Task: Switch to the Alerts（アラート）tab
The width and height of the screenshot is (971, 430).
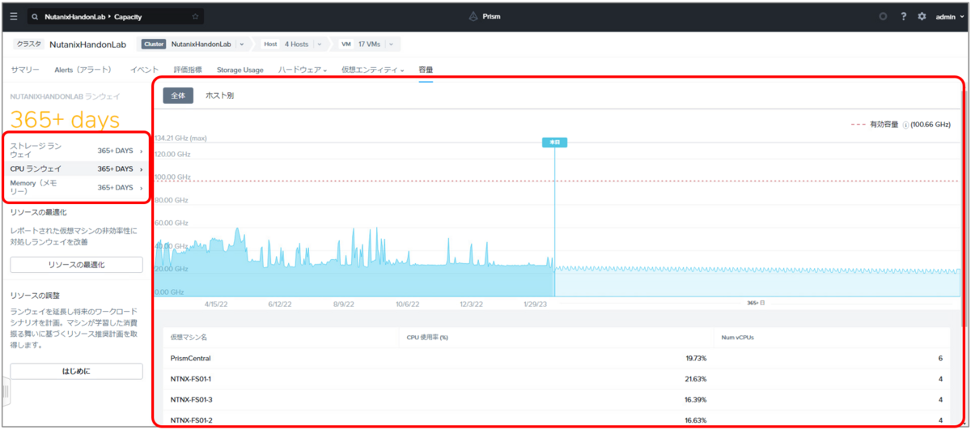Action: point(83,70)
